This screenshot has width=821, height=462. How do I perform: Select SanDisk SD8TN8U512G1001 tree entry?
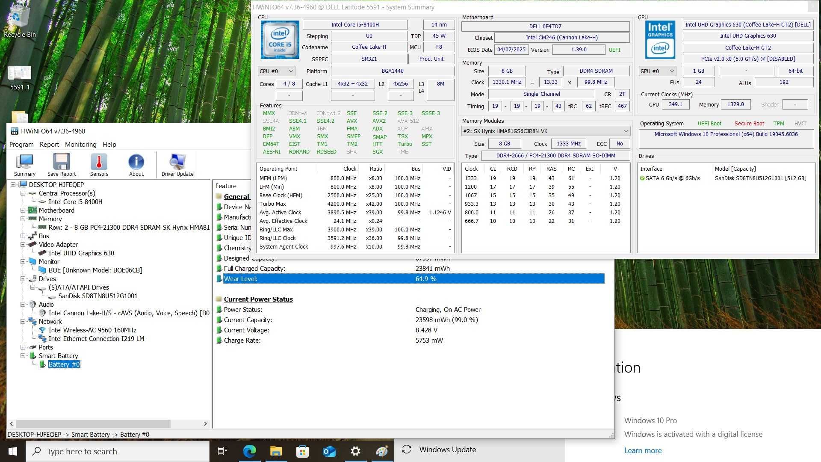pos(98,296)
